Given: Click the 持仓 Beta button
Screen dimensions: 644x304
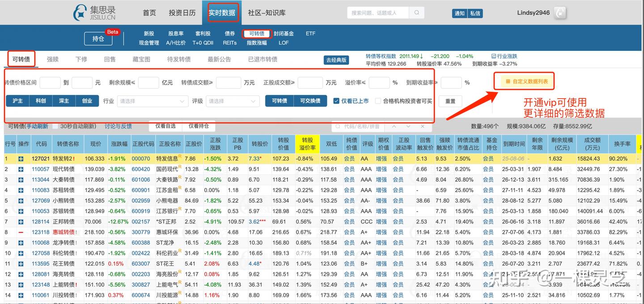Looking at the screenshot, I should 98,39.
